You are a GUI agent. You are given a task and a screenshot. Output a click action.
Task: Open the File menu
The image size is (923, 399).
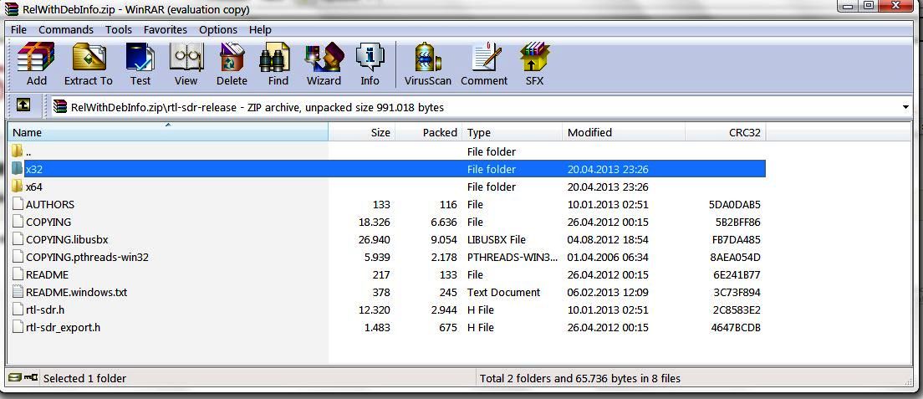[x=19, y=29]
